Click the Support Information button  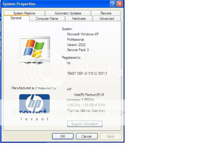[85, 124]
